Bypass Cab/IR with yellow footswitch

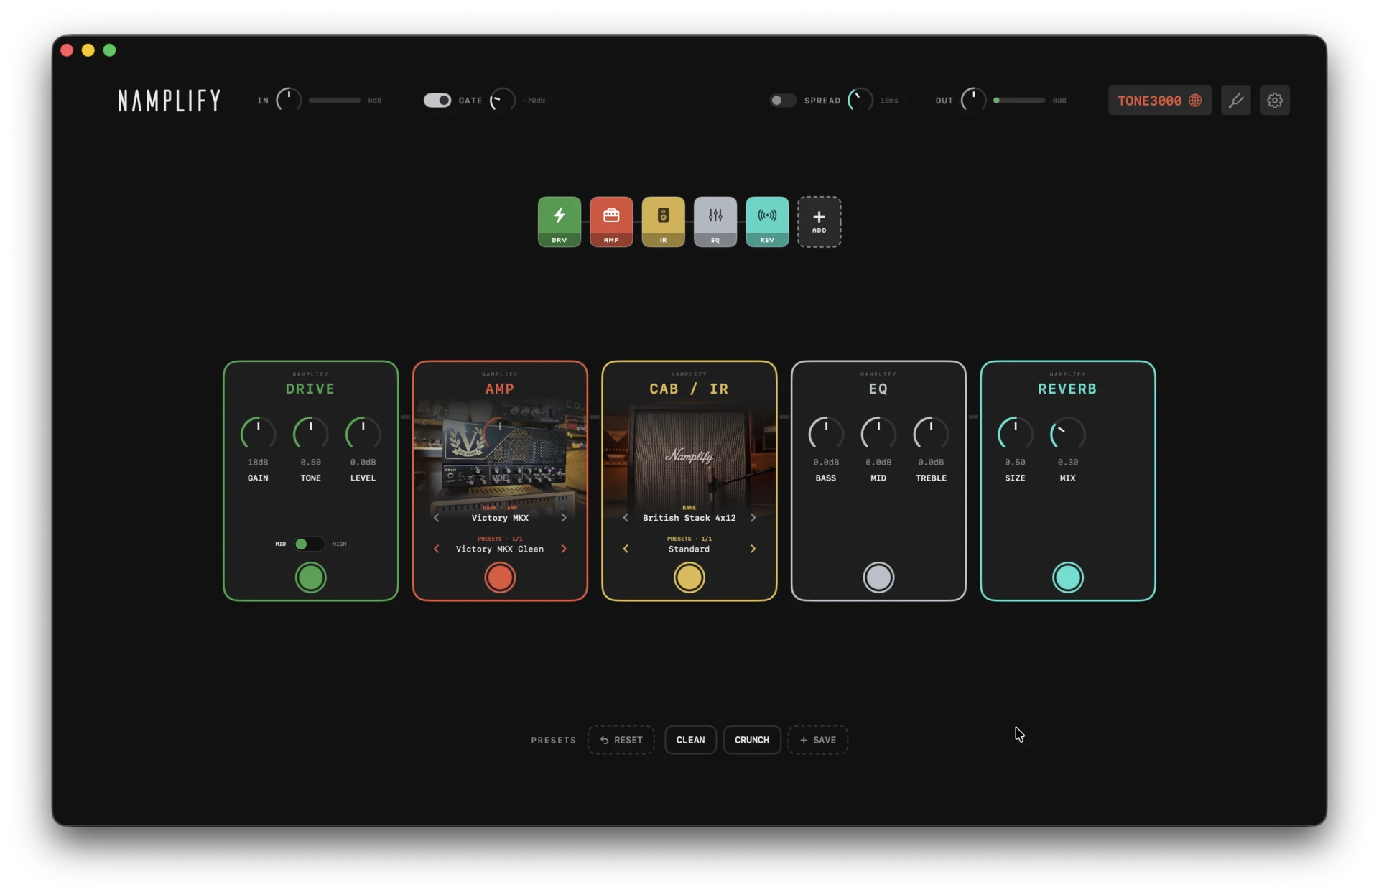pos(689,578)
